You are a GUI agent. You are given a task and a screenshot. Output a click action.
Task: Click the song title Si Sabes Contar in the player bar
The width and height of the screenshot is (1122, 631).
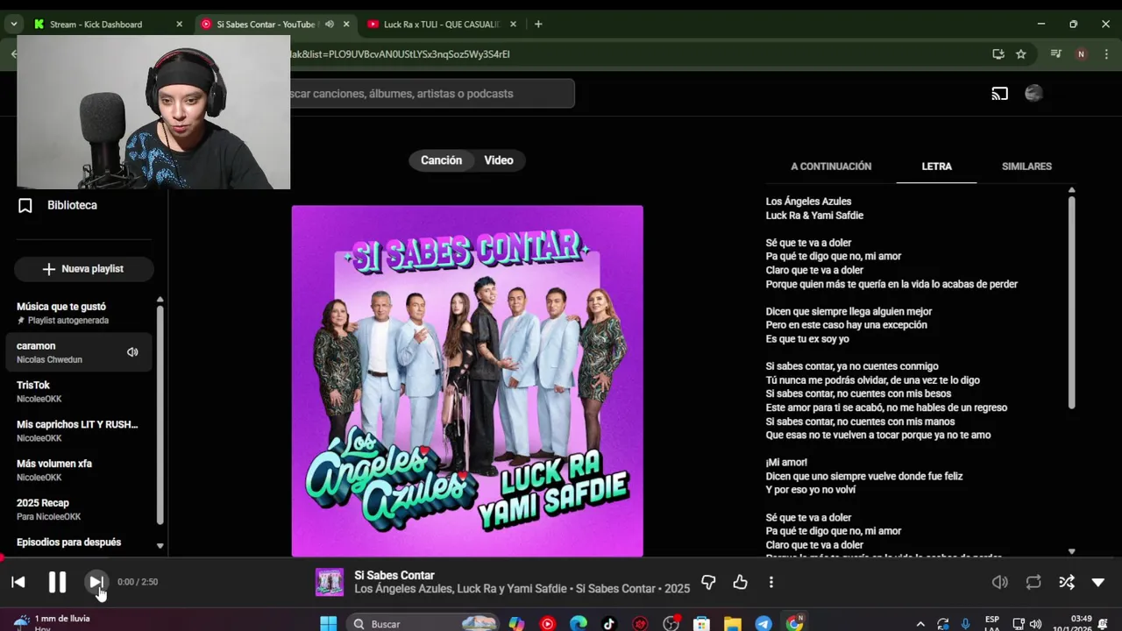tap(394, 576)
